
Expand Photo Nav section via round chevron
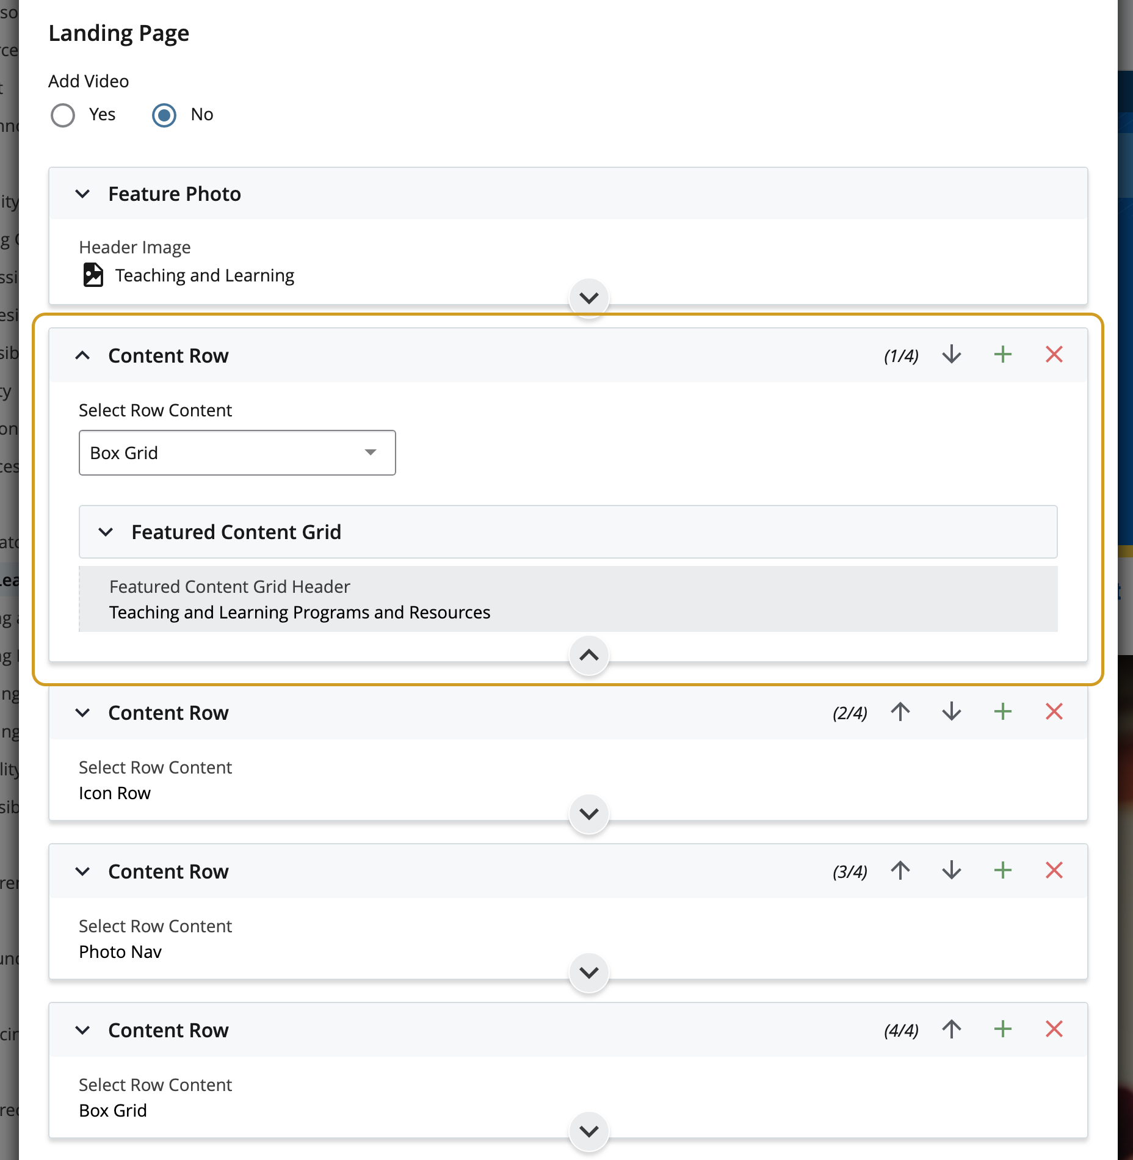(x=589, y=973)
